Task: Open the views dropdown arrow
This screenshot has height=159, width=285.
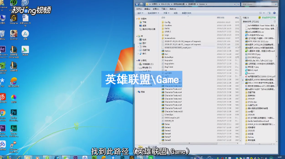Action: pos(264,13)
